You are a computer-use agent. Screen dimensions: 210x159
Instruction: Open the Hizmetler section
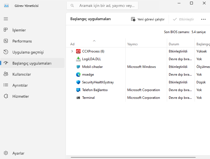click(20, 96)
